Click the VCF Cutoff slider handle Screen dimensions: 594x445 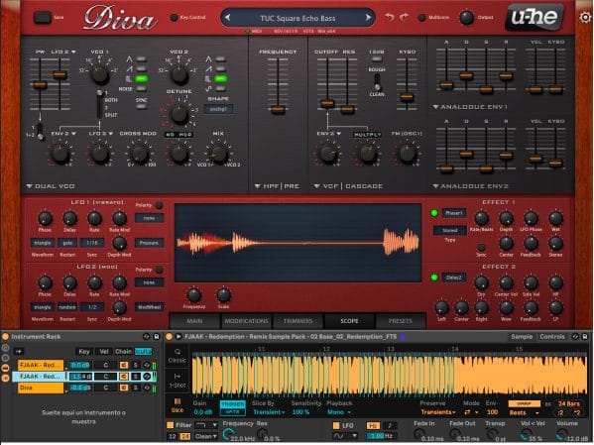(x=327, y=103)
